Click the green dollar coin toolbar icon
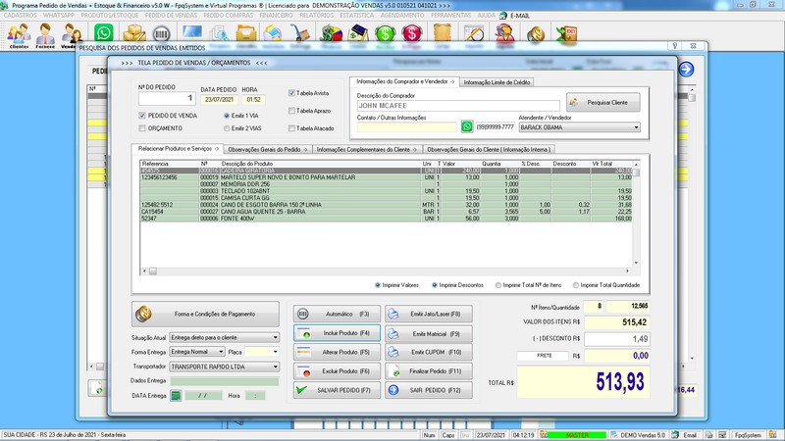The width and height of the screenshot is (785, 441). coord(385,33)
